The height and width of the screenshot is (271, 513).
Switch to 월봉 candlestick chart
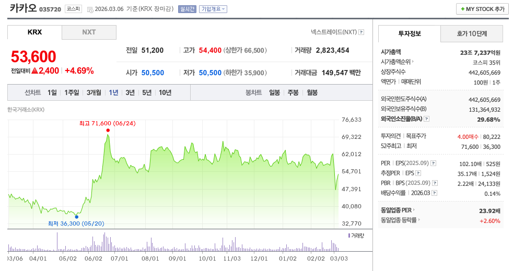click(x=312, y=92)
